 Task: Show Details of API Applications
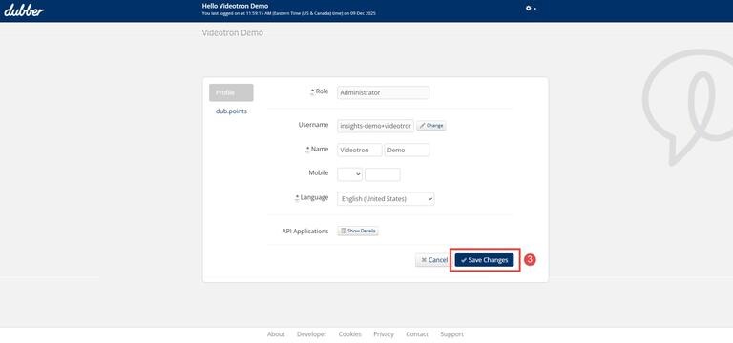click(x=358, y=231)
